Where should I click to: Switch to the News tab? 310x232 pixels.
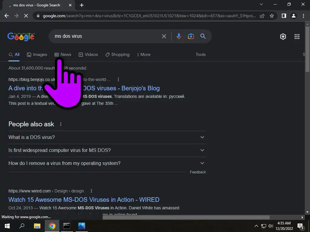pos(63,55)
